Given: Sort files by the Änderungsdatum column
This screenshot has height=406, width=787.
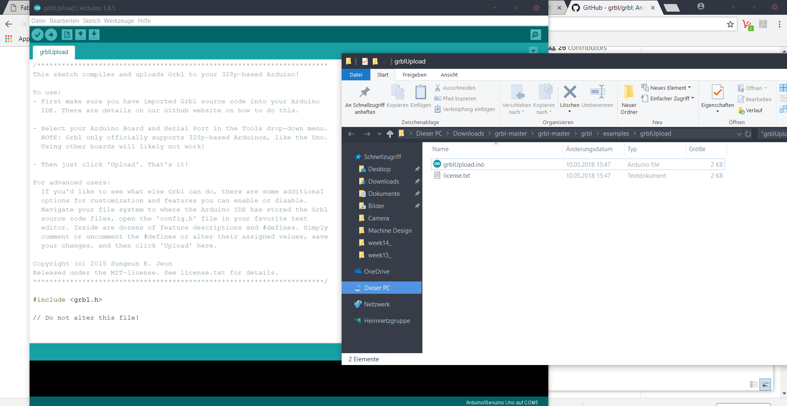Looking at the screenshot, I should pos(589,149).
